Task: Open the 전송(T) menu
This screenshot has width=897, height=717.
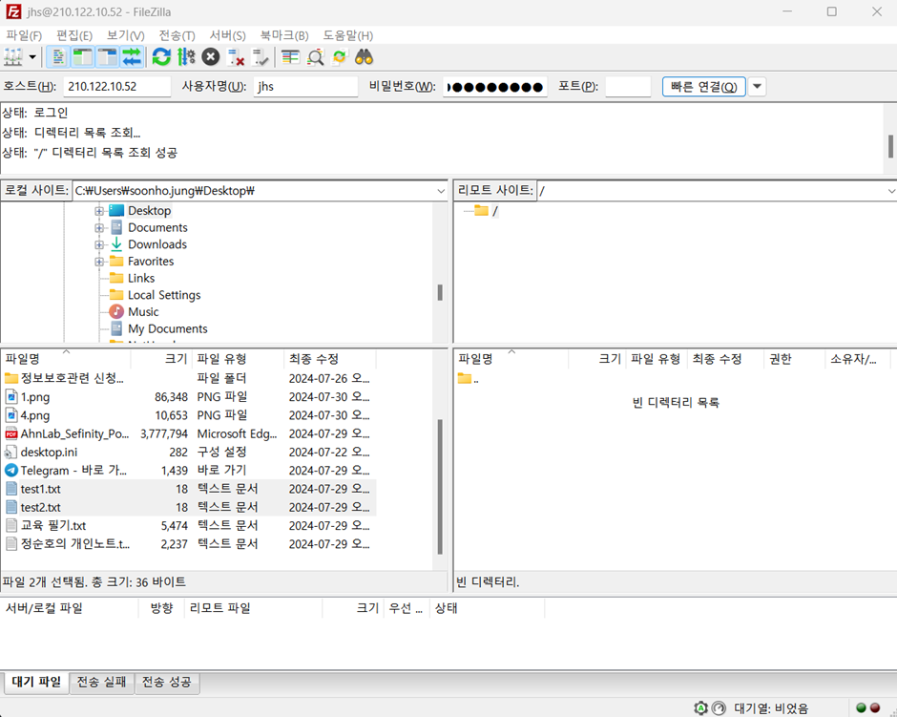Action: [177, 35]
